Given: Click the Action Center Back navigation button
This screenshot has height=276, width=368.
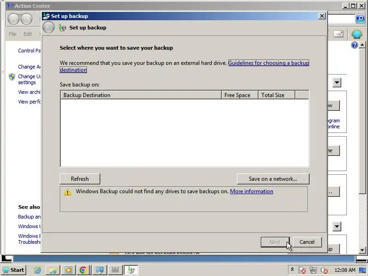Looking at the screenshot, I should pyautogui.click(x=13, y=19).
